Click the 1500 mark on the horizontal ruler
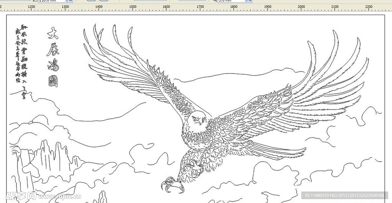 coord(133,7)
